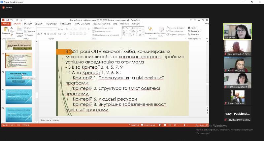Click the bold Ж button
Viewport: 264px width, 141px height.
(39, 34)
